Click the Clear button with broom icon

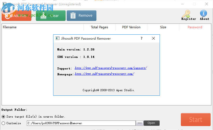tap(51, 16)
